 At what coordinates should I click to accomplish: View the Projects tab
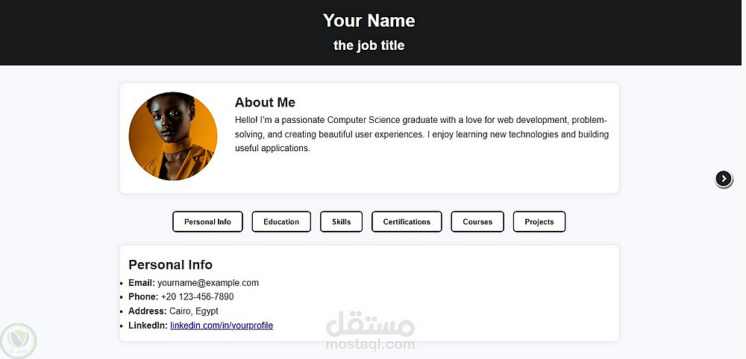tap(539, 222)
